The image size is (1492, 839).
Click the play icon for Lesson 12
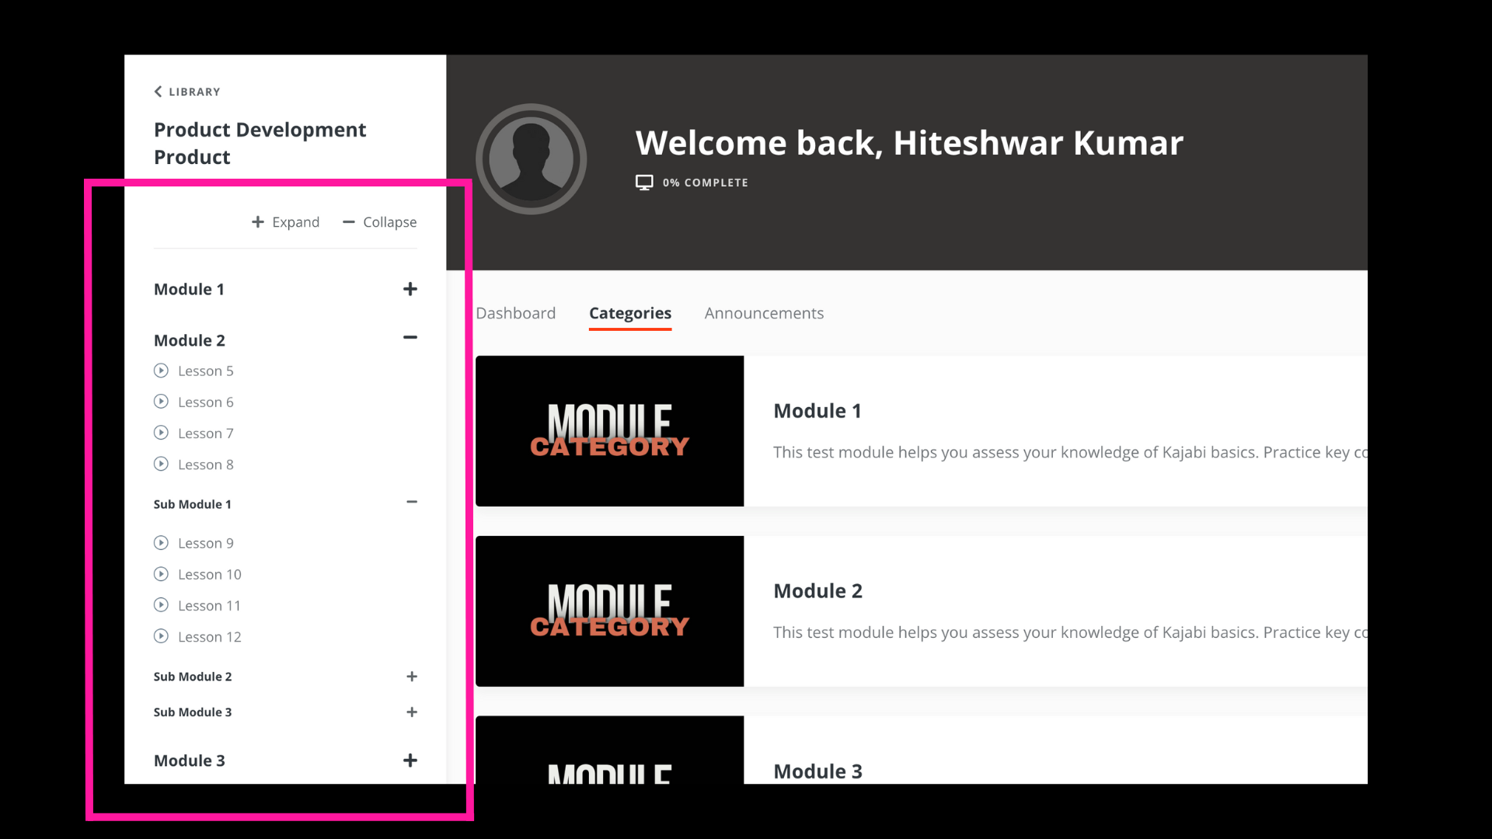(161, 636)
